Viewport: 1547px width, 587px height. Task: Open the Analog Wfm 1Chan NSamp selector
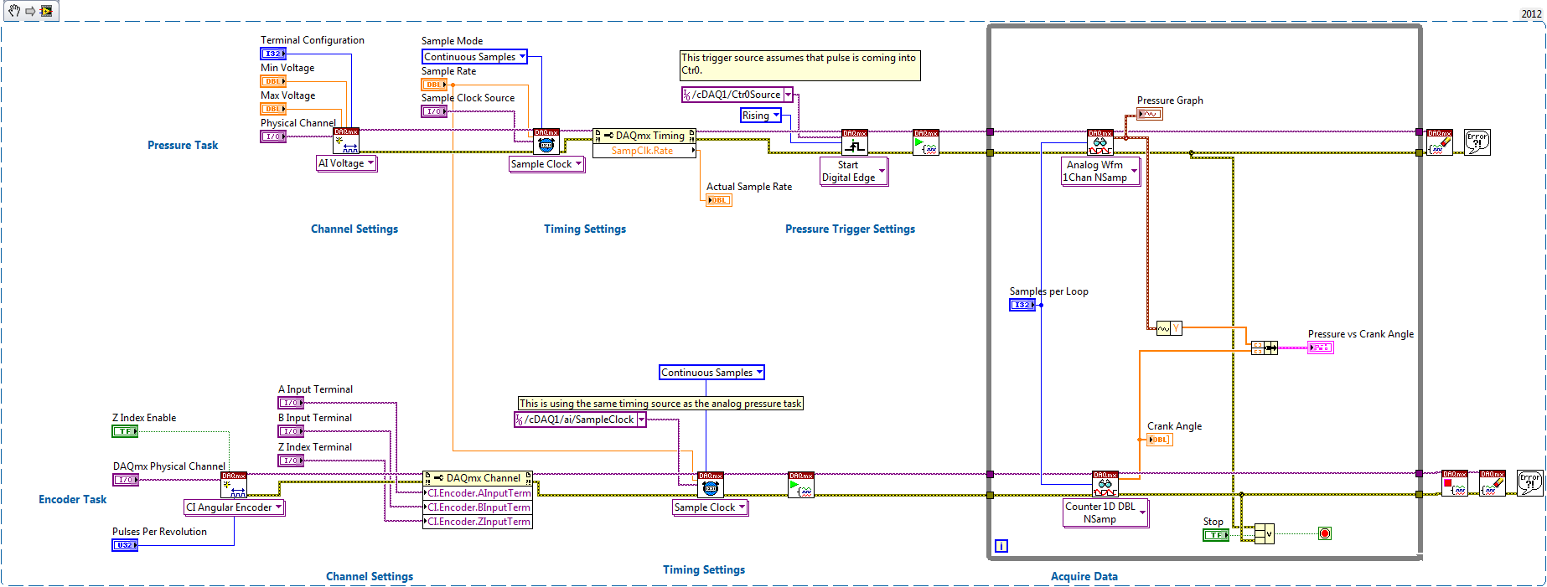[x=1101, y=172]
